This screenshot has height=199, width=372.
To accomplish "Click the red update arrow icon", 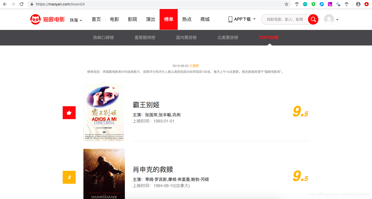I will click(x=367, y=4).
